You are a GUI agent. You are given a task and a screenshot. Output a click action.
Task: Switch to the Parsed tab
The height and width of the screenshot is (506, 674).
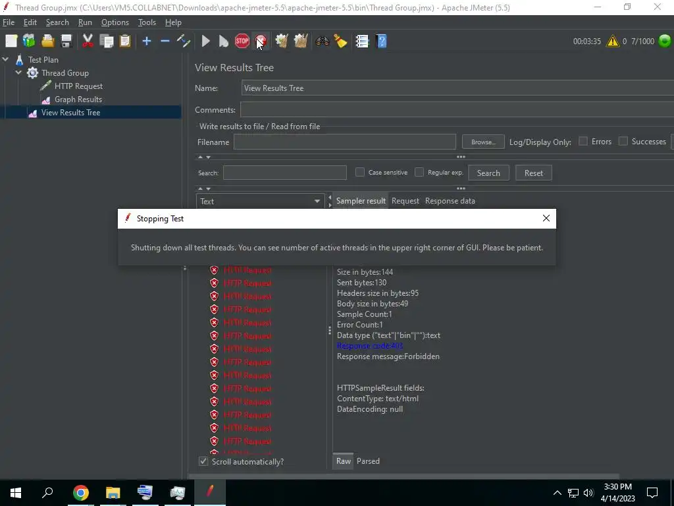coord(368,461)
